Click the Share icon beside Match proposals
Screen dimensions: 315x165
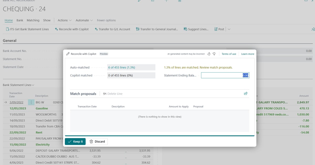pos(246,93)
